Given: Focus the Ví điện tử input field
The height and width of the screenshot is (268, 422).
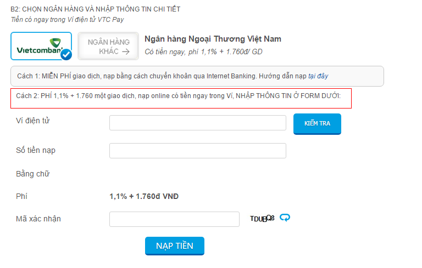Looking at the screenshot, I should [x=198, y=123].
